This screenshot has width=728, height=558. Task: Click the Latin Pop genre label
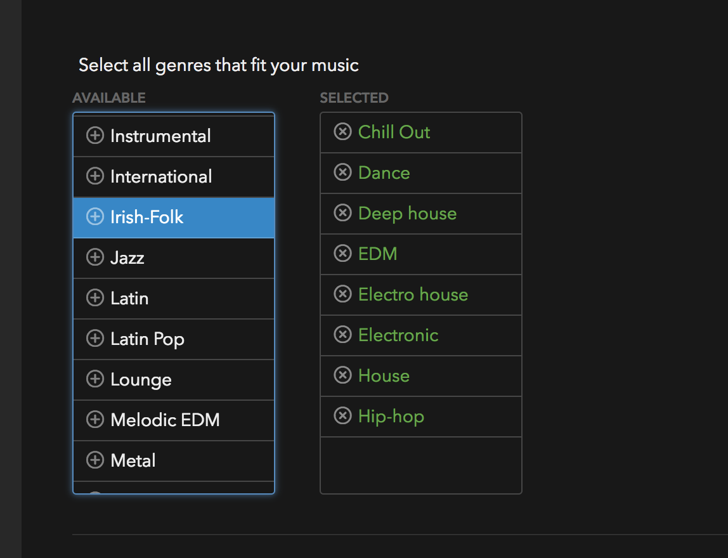click(147, 339)
